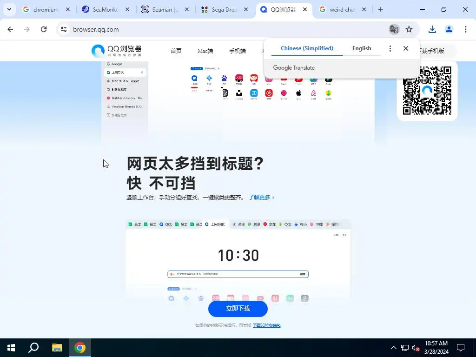
Task: Open File Explorer from taskbar
Action: tap(57, 348)
